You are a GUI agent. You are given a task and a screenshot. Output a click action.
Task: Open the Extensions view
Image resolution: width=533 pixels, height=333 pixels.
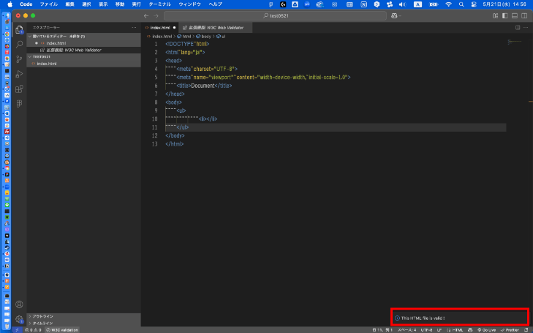[20, 89]
